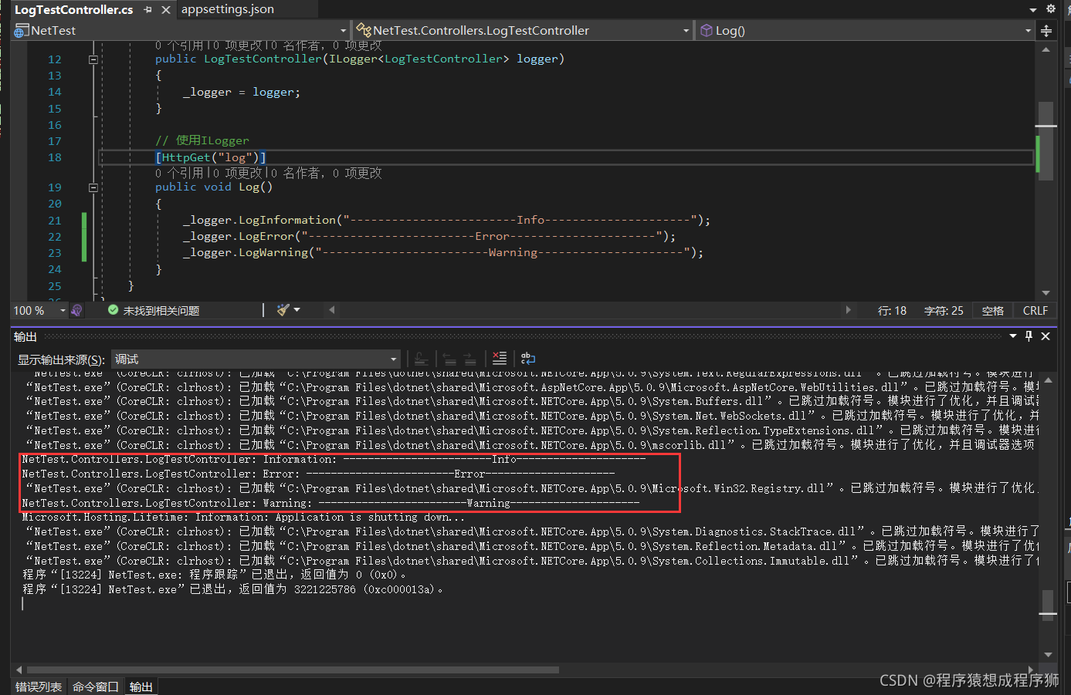Screen dimensions: 1071x695
Task: Click the editor scrollbar down arrow
Action: point(1046,293)
